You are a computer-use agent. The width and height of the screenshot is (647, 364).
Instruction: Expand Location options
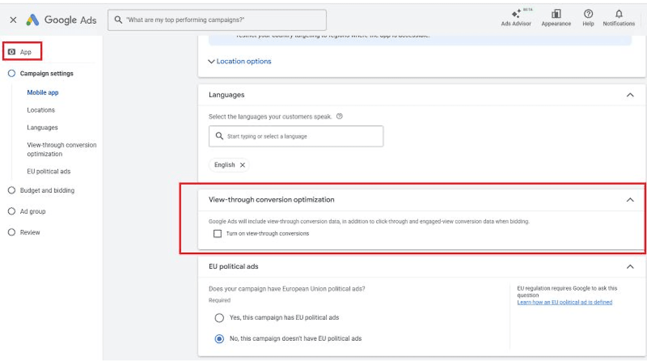[x=240, y=61]
